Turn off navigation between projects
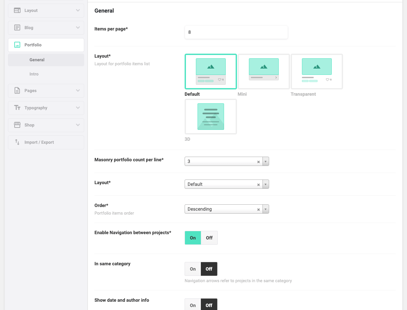 pyautogui.click(x=209, y=238)
